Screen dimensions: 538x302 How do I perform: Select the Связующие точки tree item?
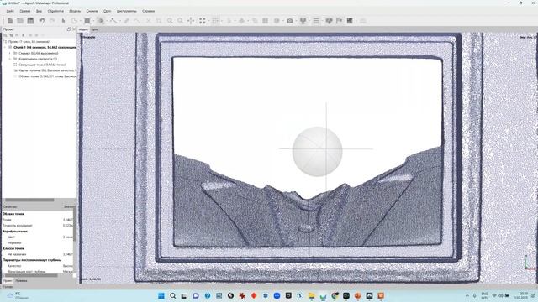[x=42, y=65]
